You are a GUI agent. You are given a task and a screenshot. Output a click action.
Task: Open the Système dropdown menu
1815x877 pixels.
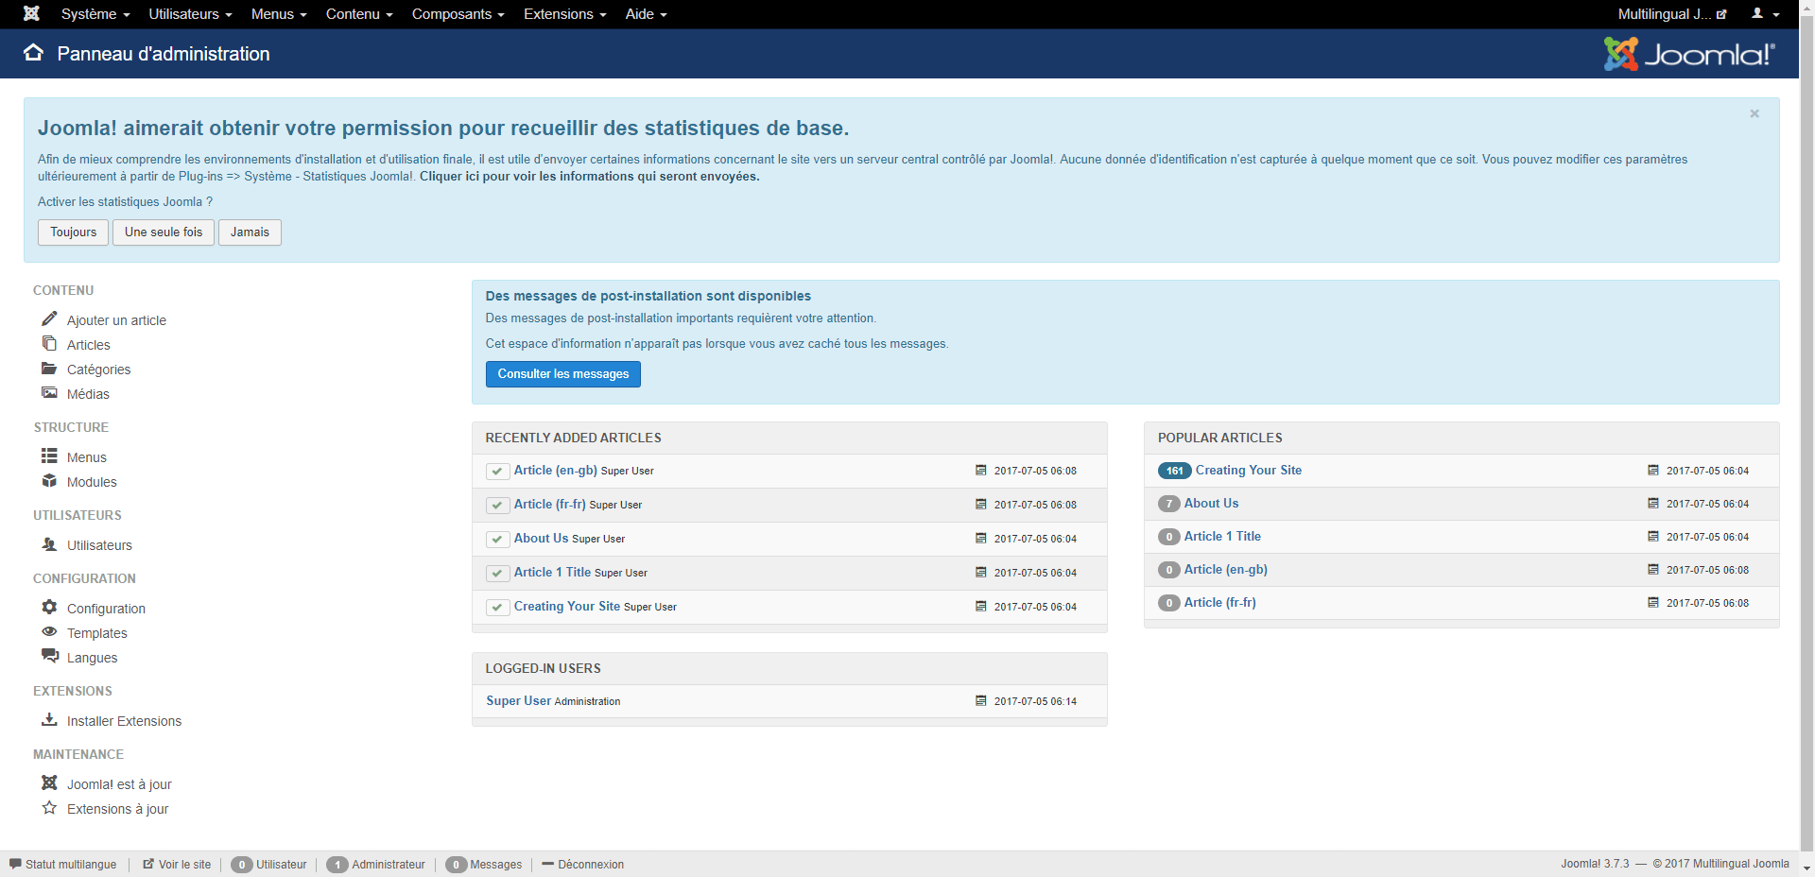pos(95,14)
